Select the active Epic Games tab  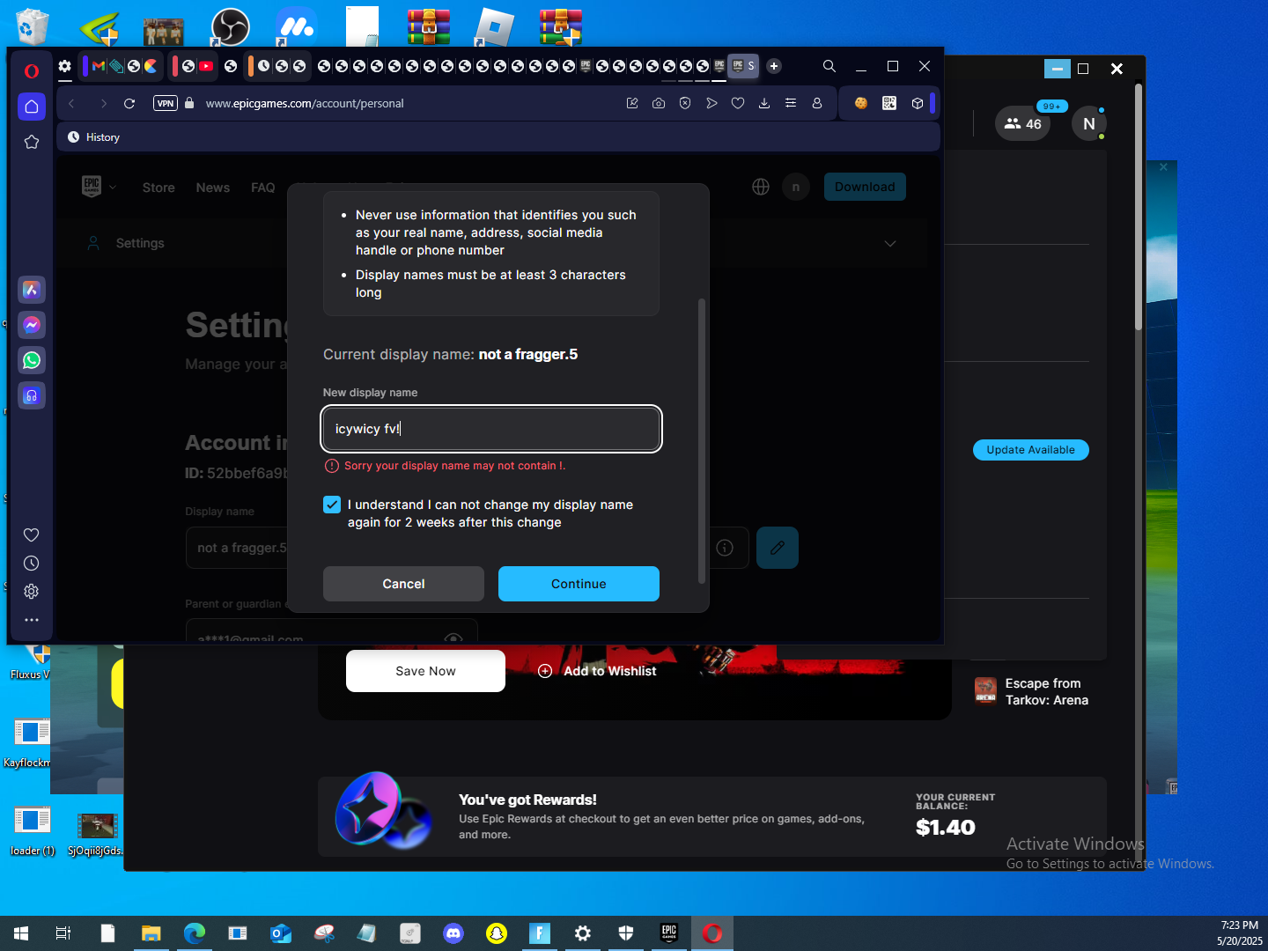coord(743,66)
